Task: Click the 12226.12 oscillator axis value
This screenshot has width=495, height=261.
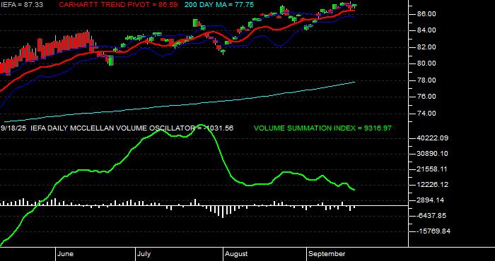Action: 433,185
